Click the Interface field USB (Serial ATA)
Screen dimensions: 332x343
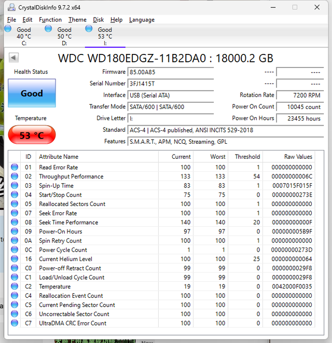pos(171,95)
